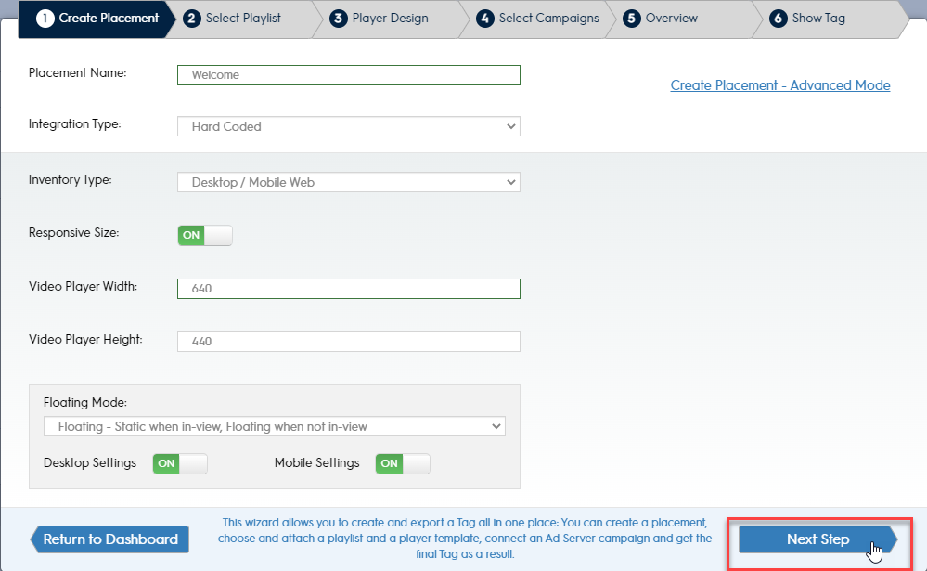927x571 pixels.
Task: Click the Next Step button
Action: (818, 539)
